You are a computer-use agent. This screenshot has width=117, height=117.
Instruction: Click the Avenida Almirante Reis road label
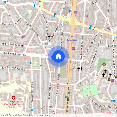click(67, 105)
